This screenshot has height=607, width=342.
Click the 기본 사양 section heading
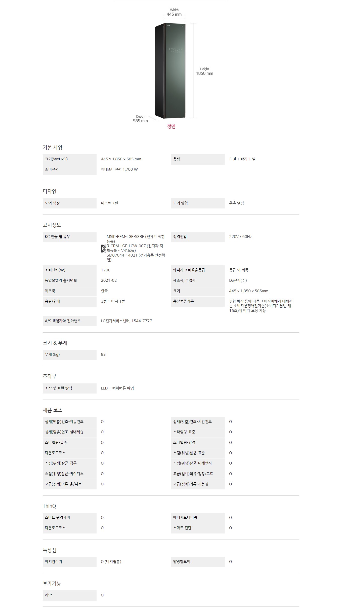[x=53, y=148]
